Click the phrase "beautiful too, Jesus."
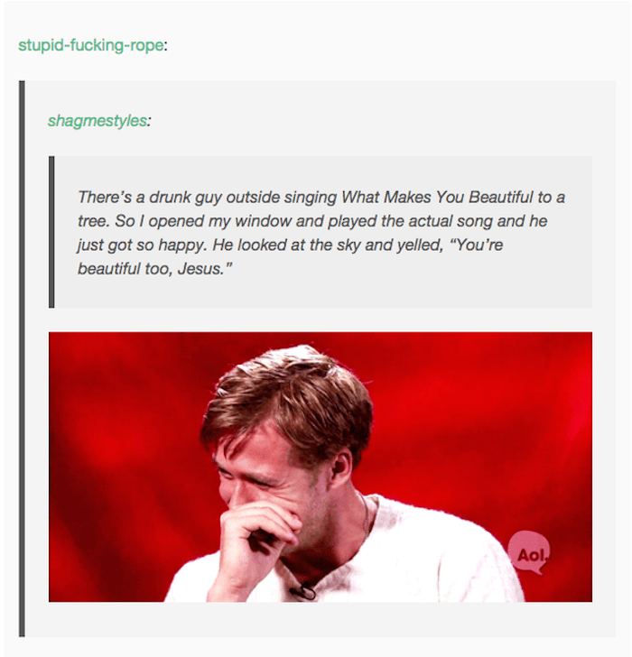The image size is (632, 657). tap(154, 269)
